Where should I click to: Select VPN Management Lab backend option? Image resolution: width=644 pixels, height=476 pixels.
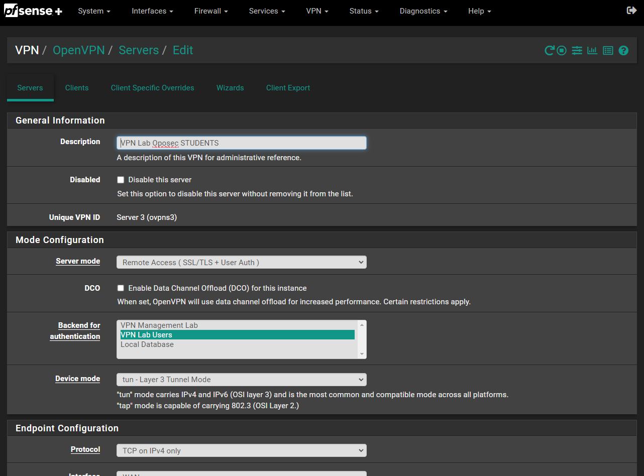[237, 325]
